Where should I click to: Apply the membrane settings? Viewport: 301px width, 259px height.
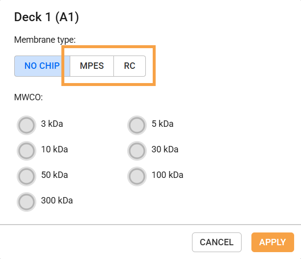click(x=273, y=242)
